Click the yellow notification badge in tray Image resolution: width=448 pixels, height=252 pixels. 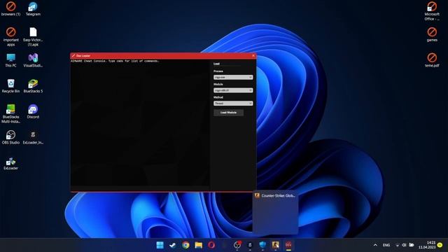coord(440,245)
